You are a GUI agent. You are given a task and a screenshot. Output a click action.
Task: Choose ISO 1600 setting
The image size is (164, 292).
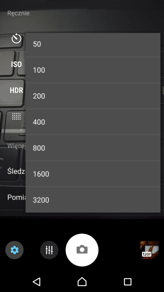[93, 174]
